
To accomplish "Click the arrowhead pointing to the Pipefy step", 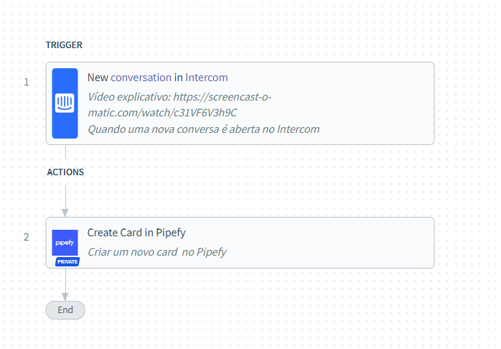I will (x=65, y=213).
